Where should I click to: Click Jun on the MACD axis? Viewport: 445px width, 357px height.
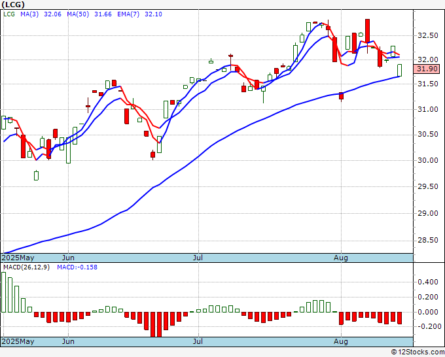[x=68, y=341]
